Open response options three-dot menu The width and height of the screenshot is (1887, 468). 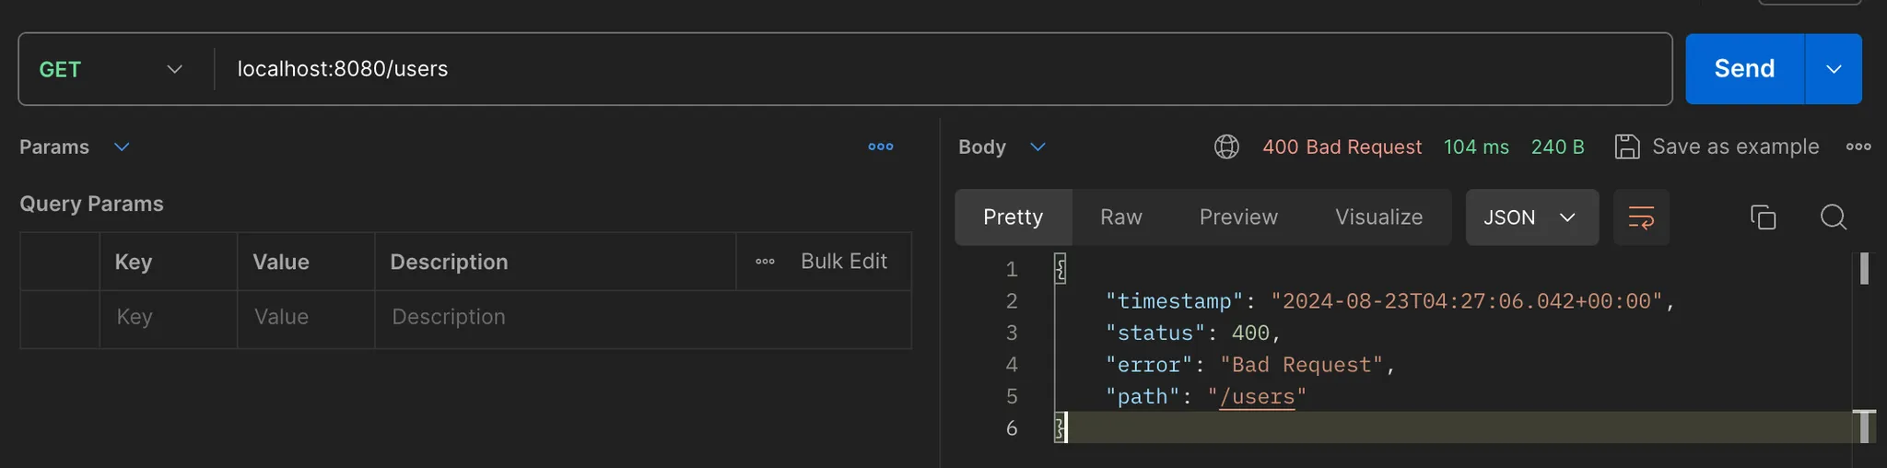click(x=1858, y=146)
